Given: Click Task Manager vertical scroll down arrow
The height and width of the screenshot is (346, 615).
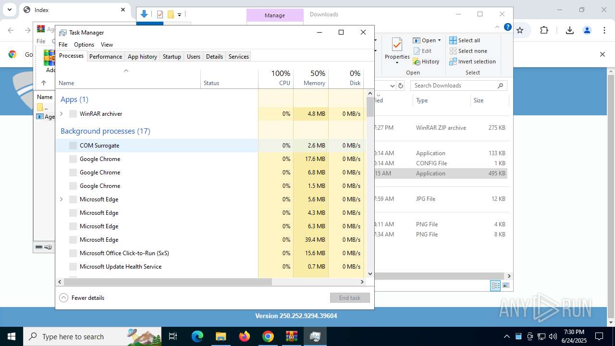Looking at the screenshot, I should click(x=370, y=274).
